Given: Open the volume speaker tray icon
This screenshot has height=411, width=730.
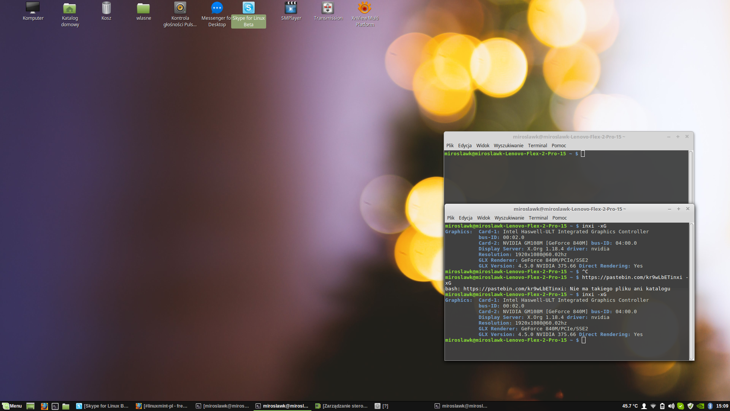Looking at the screenshot, I should (x=671, y=406).
